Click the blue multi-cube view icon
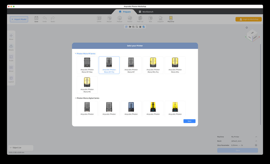This screenshot has width=270, height=164. [x=144, y=27]
